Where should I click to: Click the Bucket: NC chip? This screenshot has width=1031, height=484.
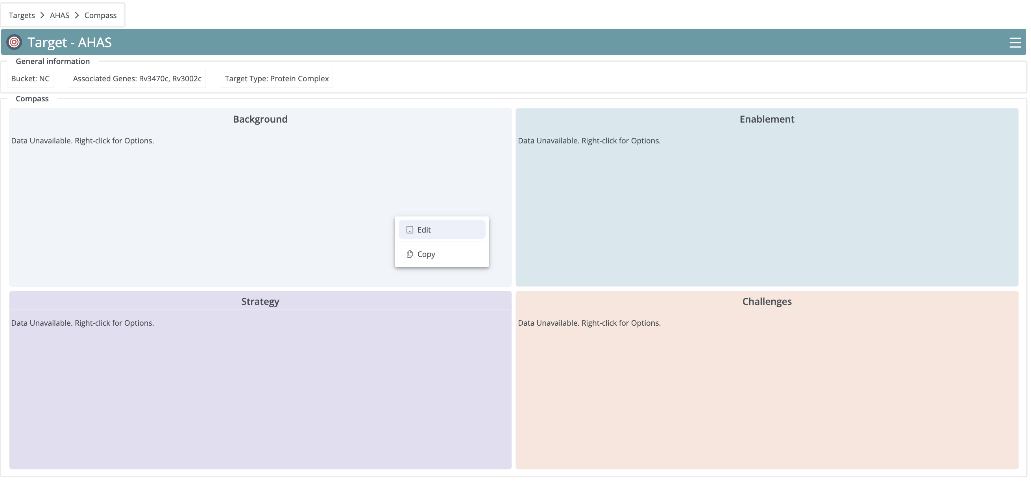click(30, 78)
